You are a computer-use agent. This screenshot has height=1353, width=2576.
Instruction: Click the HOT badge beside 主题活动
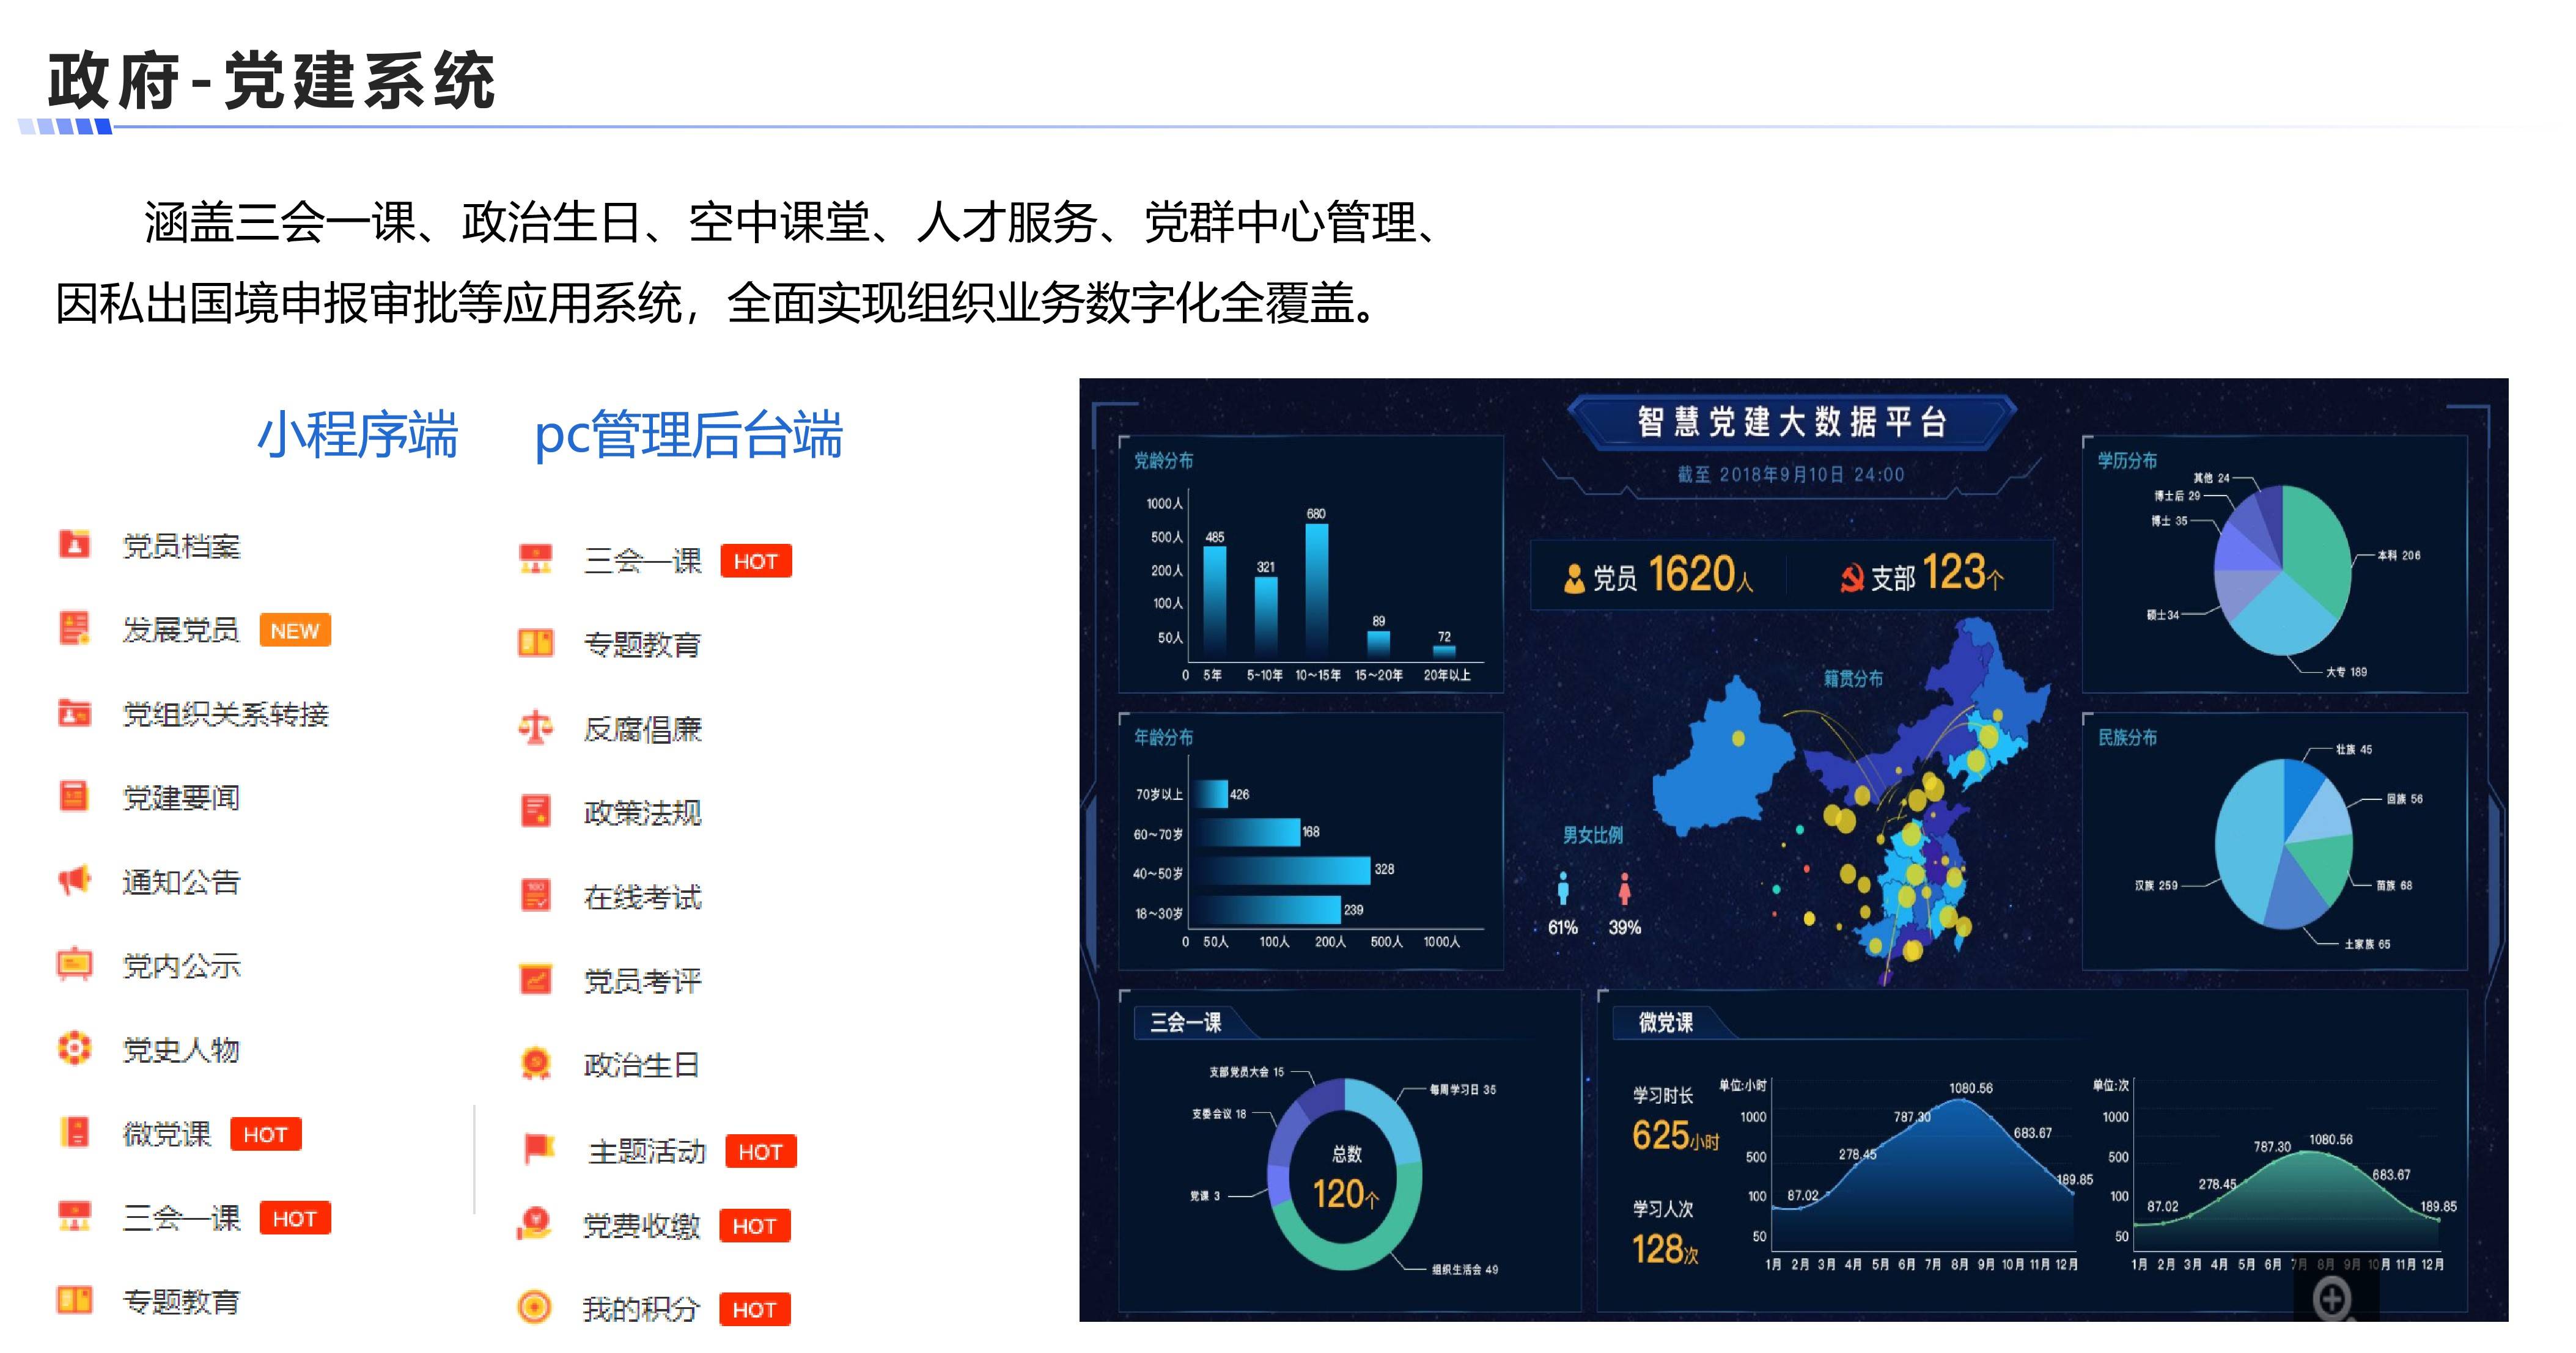tap(761, 1151)
